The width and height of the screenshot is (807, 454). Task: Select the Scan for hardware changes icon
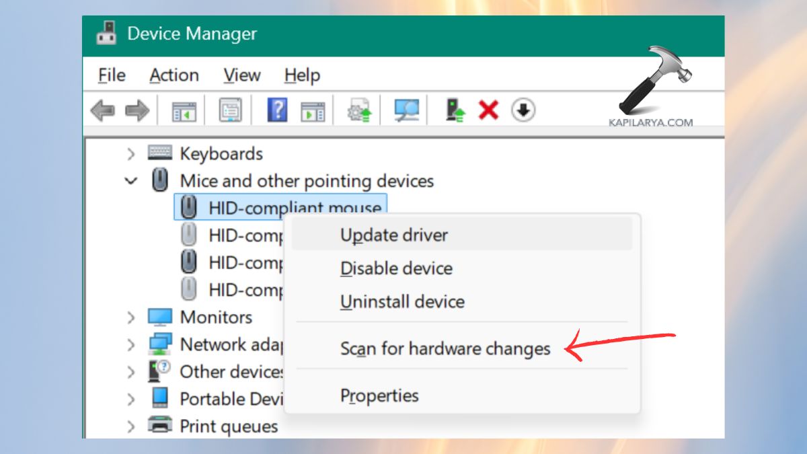[406, 110]
